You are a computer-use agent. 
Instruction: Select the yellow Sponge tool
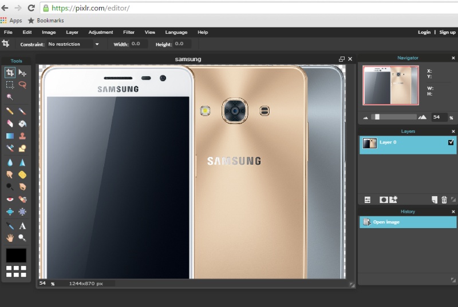pos(22,174)
